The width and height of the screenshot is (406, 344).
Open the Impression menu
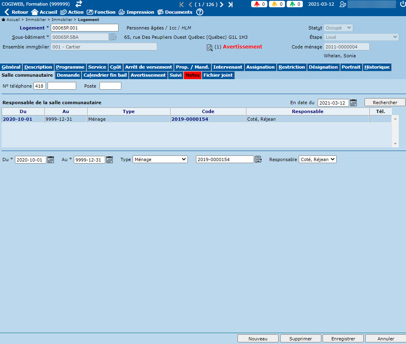click(x=136, y=12)
